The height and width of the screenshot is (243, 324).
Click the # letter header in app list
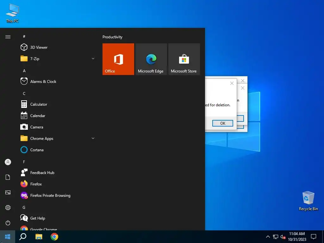24,36
